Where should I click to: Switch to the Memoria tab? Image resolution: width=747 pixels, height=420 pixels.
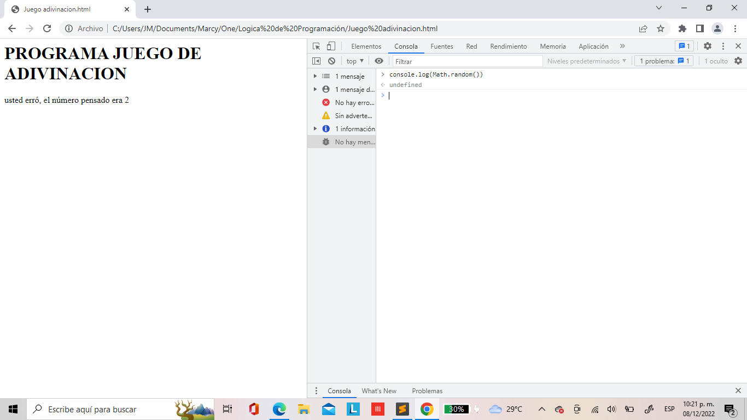tap(553, 46)
